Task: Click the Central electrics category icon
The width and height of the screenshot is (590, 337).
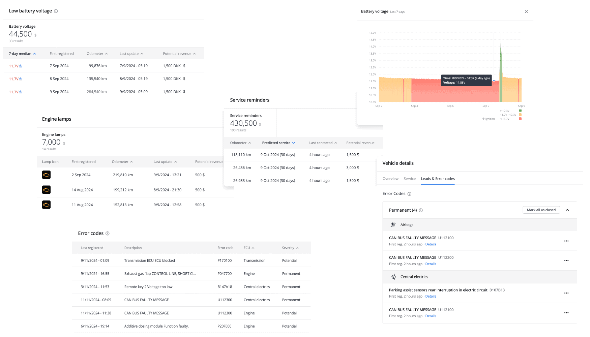Action: 393,277
